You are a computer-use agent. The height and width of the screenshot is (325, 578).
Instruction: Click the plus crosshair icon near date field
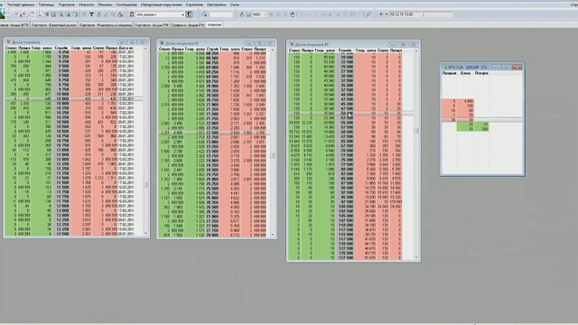pyautogui.click(x=381, y=14)
